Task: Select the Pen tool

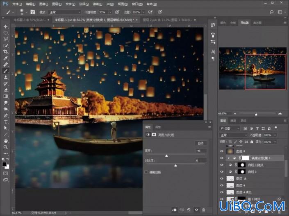Action: 5,115
